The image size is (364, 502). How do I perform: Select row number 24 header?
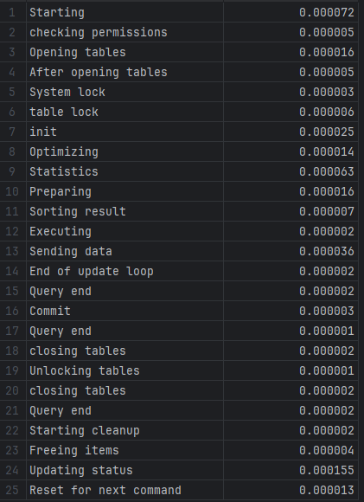(12, 470)
